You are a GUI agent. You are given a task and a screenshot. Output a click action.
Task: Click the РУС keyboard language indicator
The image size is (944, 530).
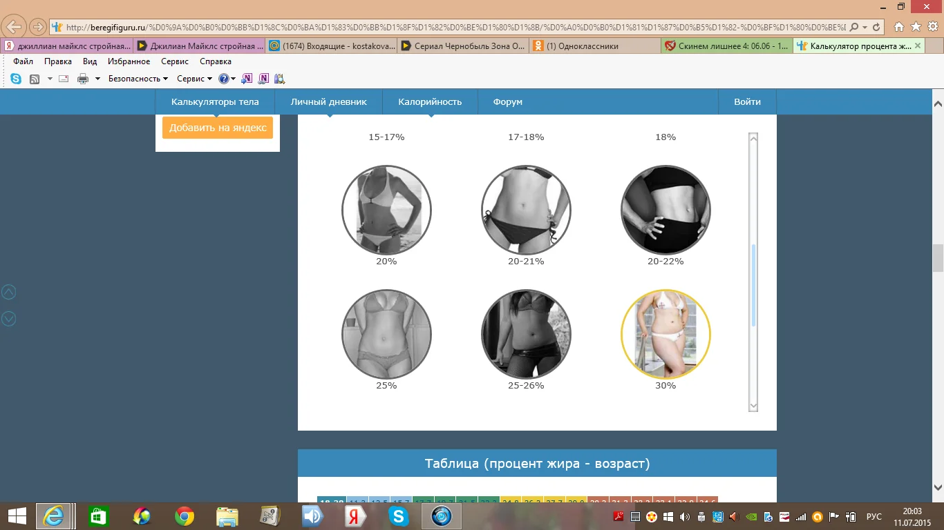point(874,516)
